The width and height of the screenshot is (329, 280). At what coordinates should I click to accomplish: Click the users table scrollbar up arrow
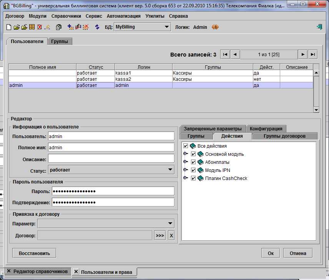[316, 73]
